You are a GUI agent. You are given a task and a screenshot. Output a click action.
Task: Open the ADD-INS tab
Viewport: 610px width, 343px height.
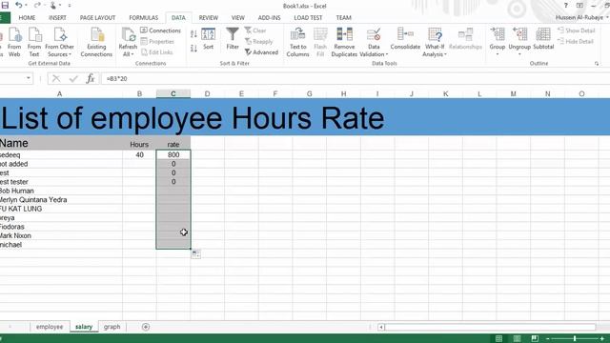269,17
